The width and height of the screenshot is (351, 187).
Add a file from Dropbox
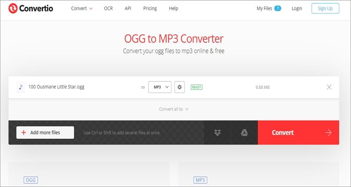click(x=217, y=133)
